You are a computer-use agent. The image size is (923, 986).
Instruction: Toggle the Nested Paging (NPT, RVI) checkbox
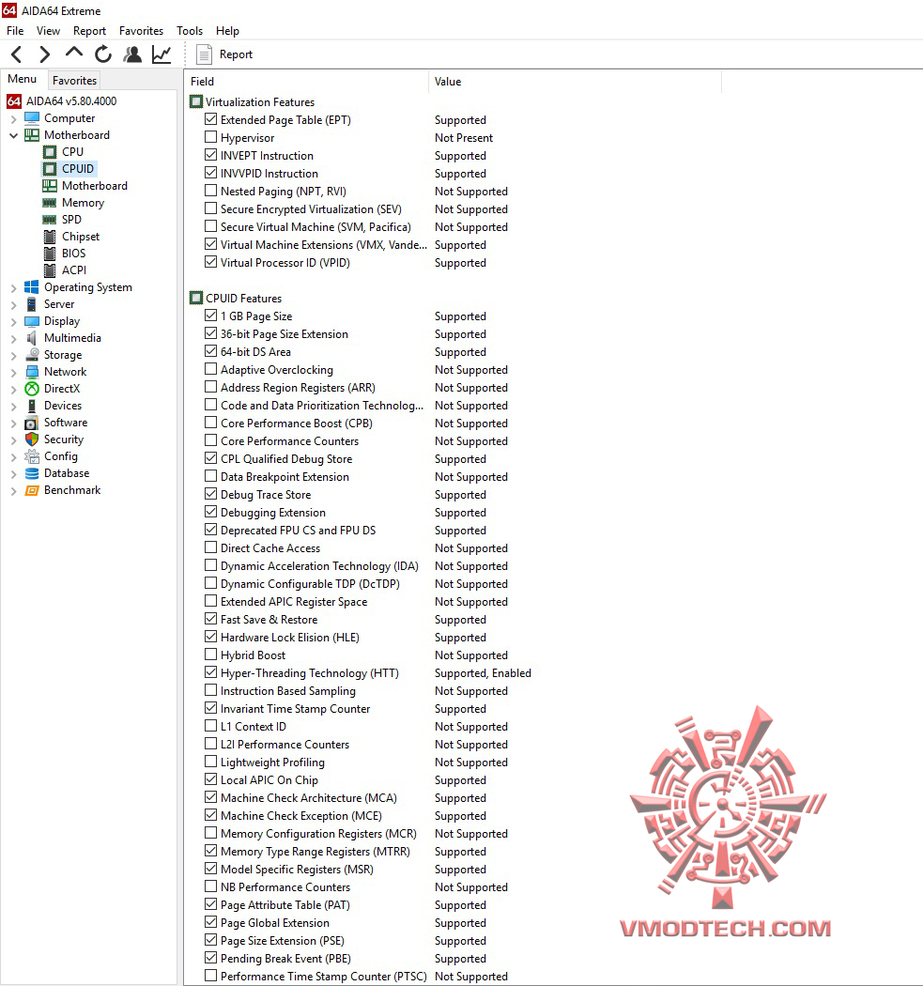[210, 191]
